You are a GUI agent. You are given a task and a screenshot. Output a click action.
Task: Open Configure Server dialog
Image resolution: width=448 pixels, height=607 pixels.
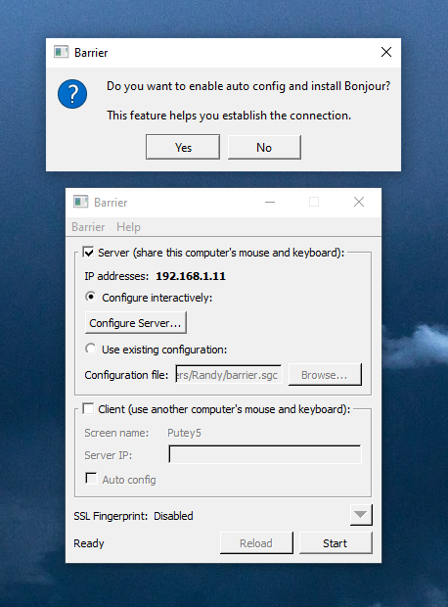pos(135,323)
